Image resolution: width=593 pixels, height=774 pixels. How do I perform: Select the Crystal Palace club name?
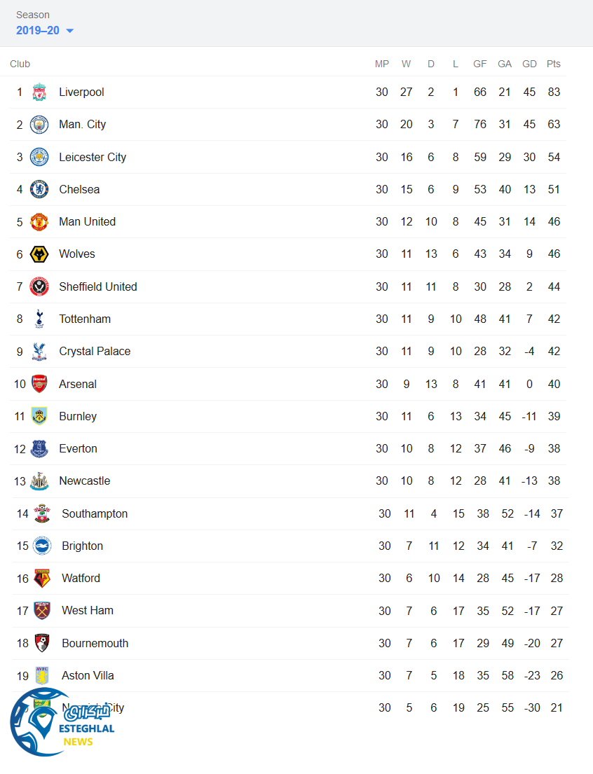tap(95, 352)
